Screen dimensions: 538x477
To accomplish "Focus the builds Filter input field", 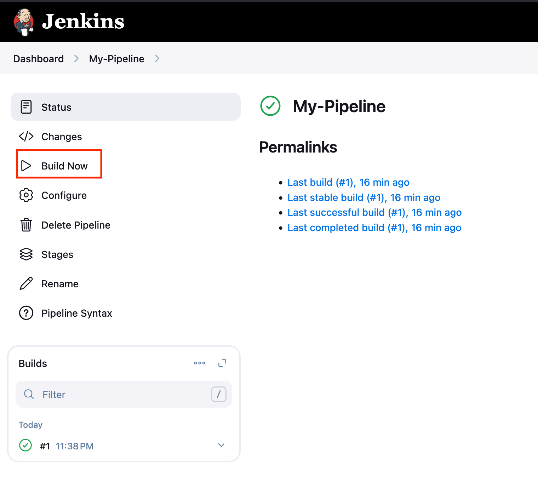I will pyautogui.click(x=124, y=394).
